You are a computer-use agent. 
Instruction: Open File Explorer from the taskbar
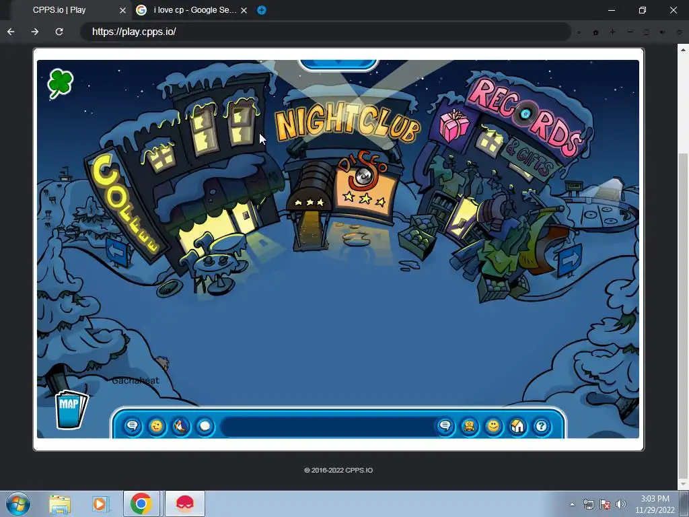tap(60, 504)
